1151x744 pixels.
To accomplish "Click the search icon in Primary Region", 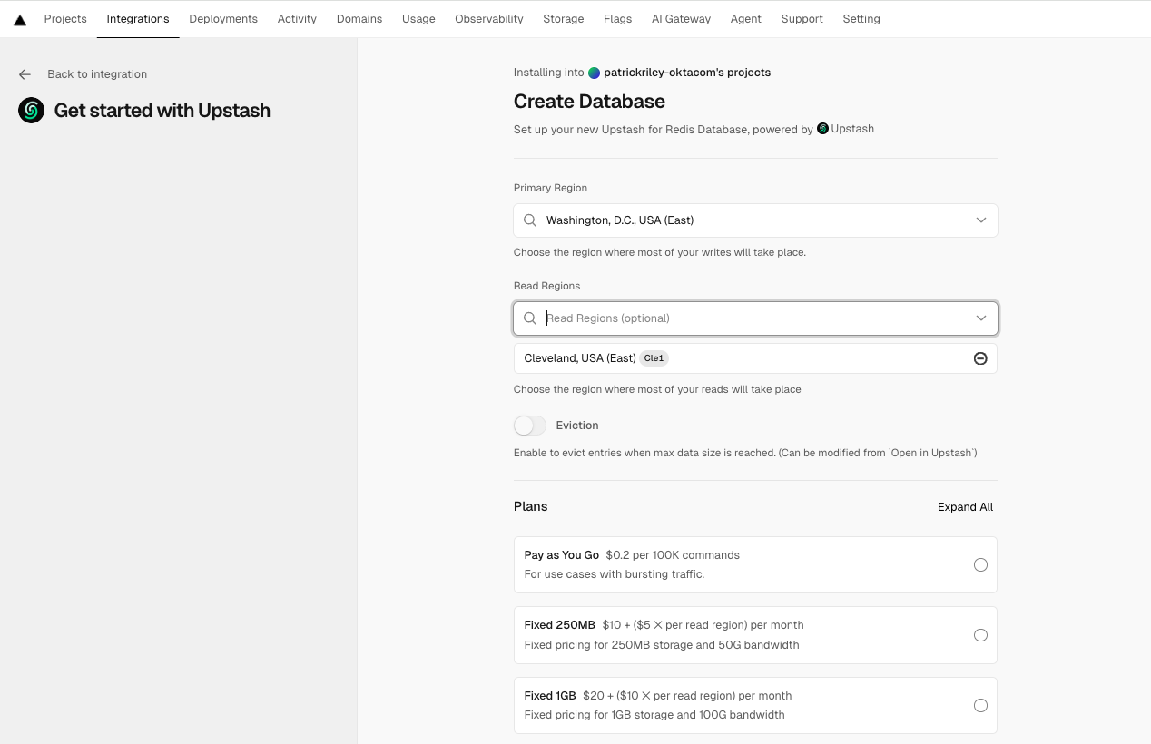I will pyautogui.click(x=530, y=220).
